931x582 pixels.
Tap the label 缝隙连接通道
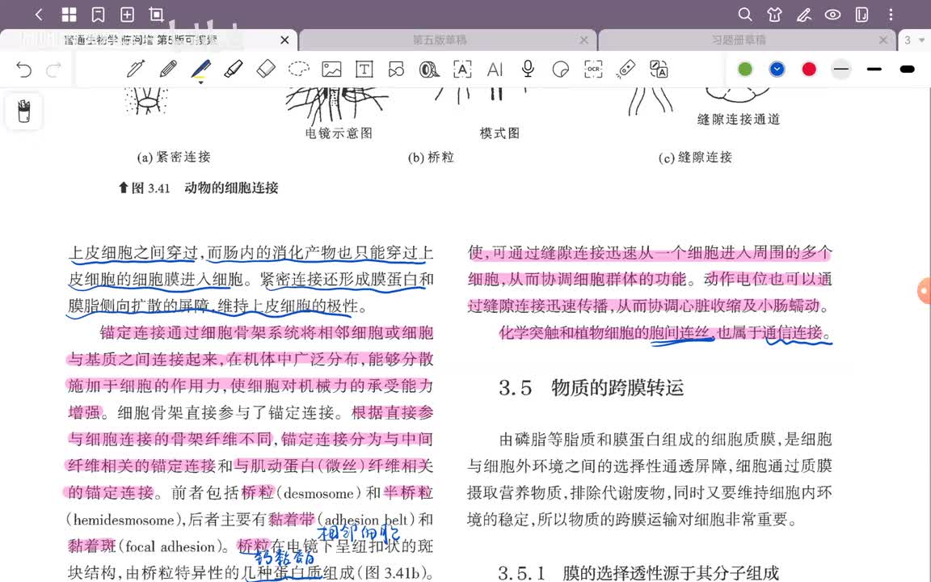click(x=739, y=120)
